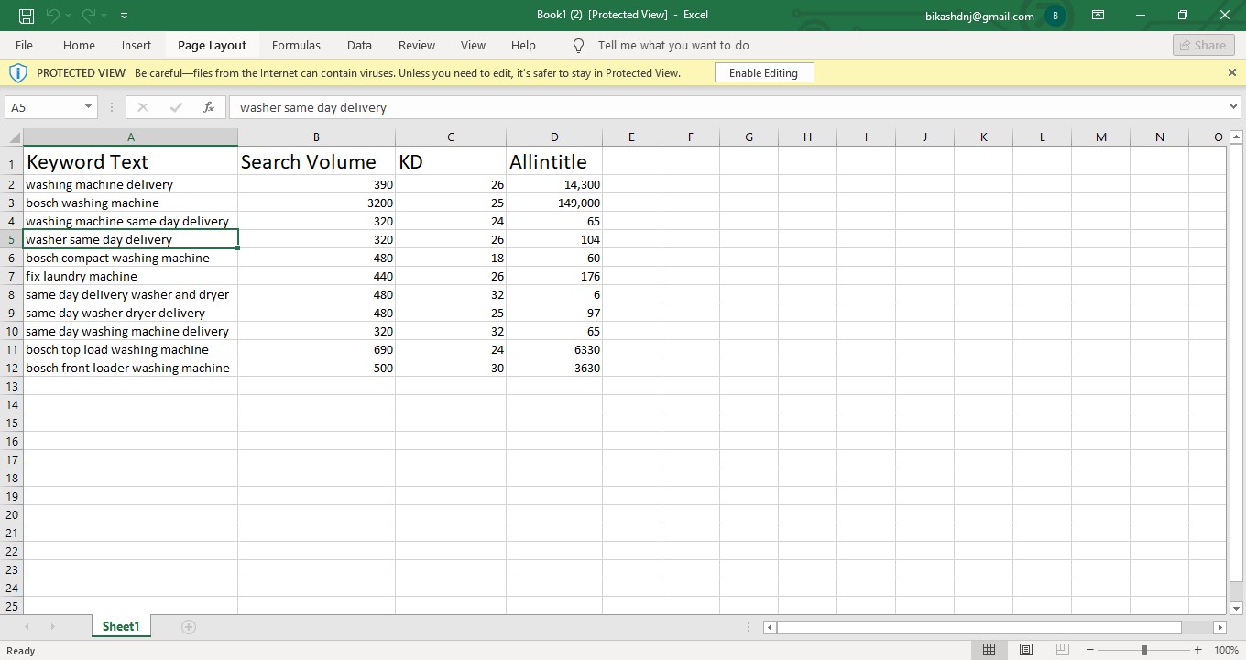
Task: Select column B header
Action: click(x=316, y=137)
